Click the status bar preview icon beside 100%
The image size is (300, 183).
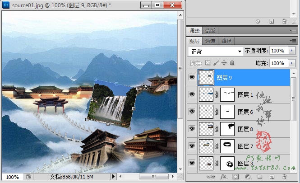(x=28, y=177)
